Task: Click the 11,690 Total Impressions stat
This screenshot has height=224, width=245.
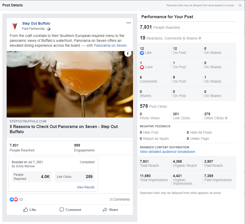Action: [x=154, y=178]
